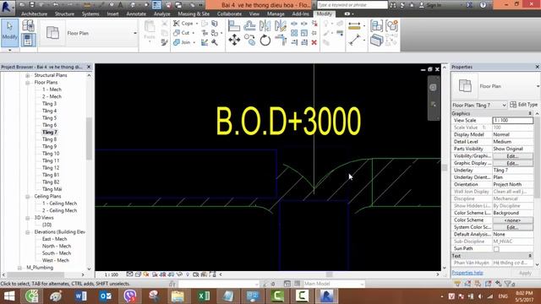Viewport: 541px width, 304px height.
Task: Toggle the Sun Path checkbox
Action: coord(496,249)
